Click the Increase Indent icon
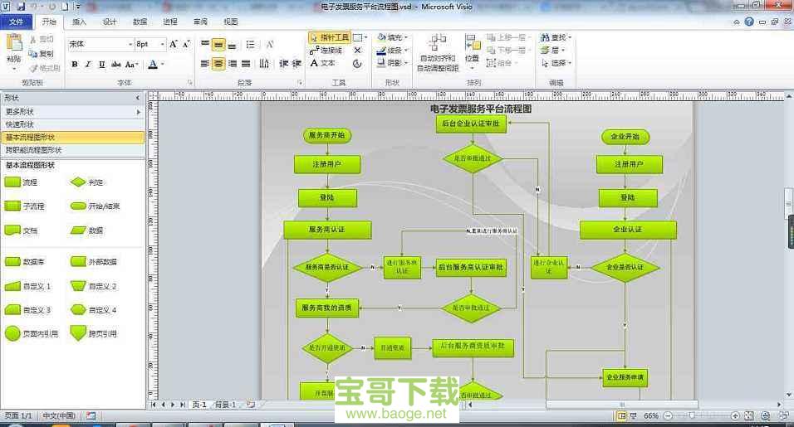The image size is (794, 427). pyautogui.click(x=297, y=64)
